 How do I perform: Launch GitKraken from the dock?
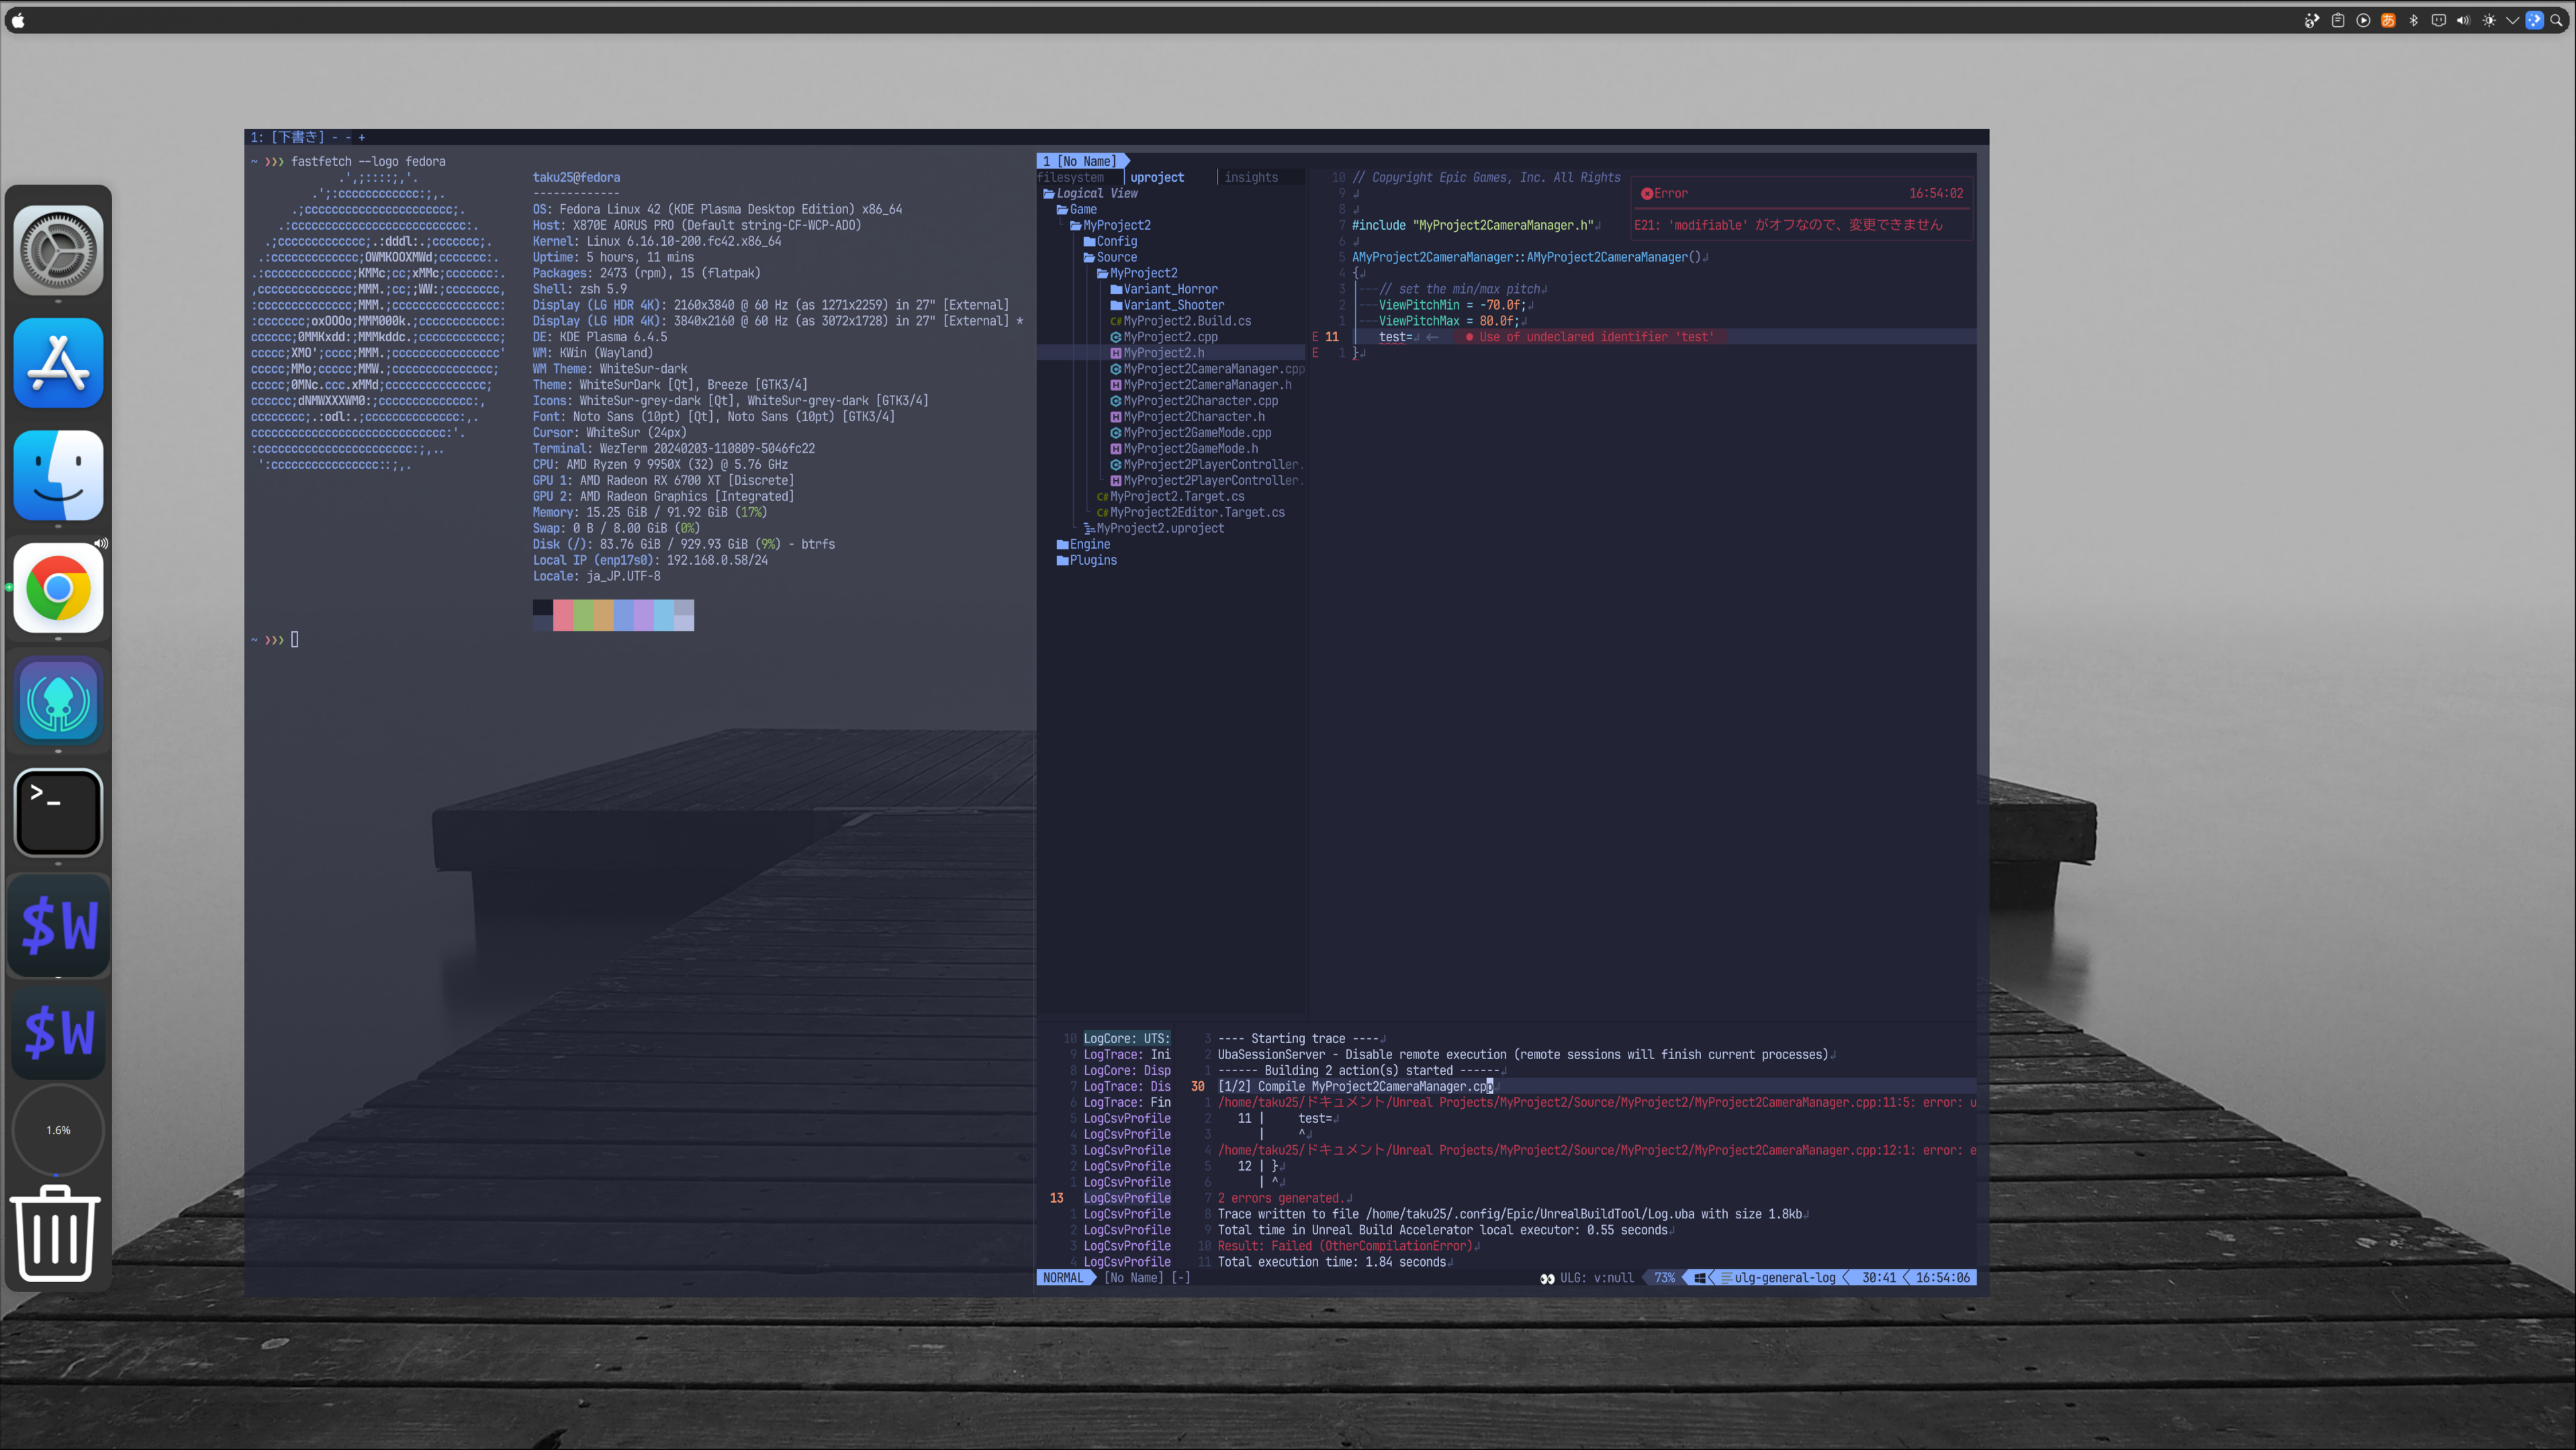coord(58,701)
